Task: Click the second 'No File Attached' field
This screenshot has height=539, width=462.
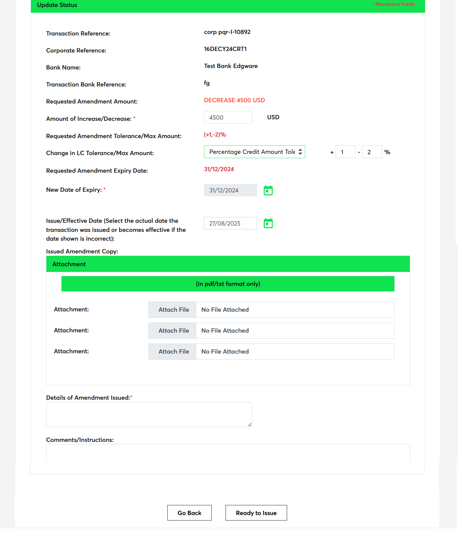Action: coord(295,331)
